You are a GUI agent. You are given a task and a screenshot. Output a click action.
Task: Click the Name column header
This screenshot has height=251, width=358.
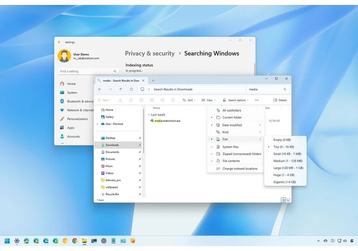point(156,108)
